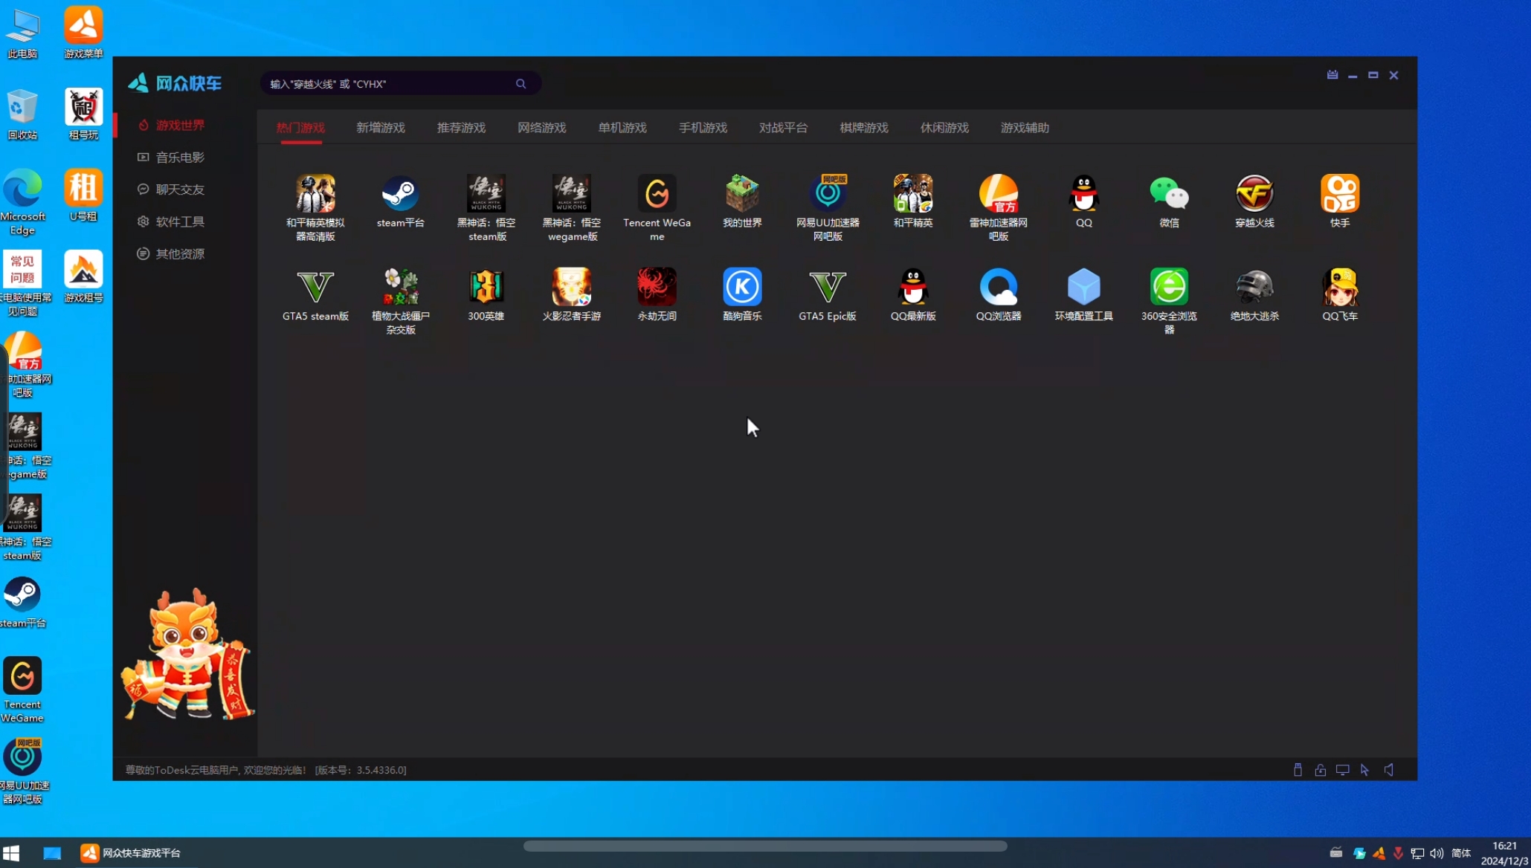This screenshot has height=868, width=1531.
Task: Click the game search input field
Action: tap(387, 84)
